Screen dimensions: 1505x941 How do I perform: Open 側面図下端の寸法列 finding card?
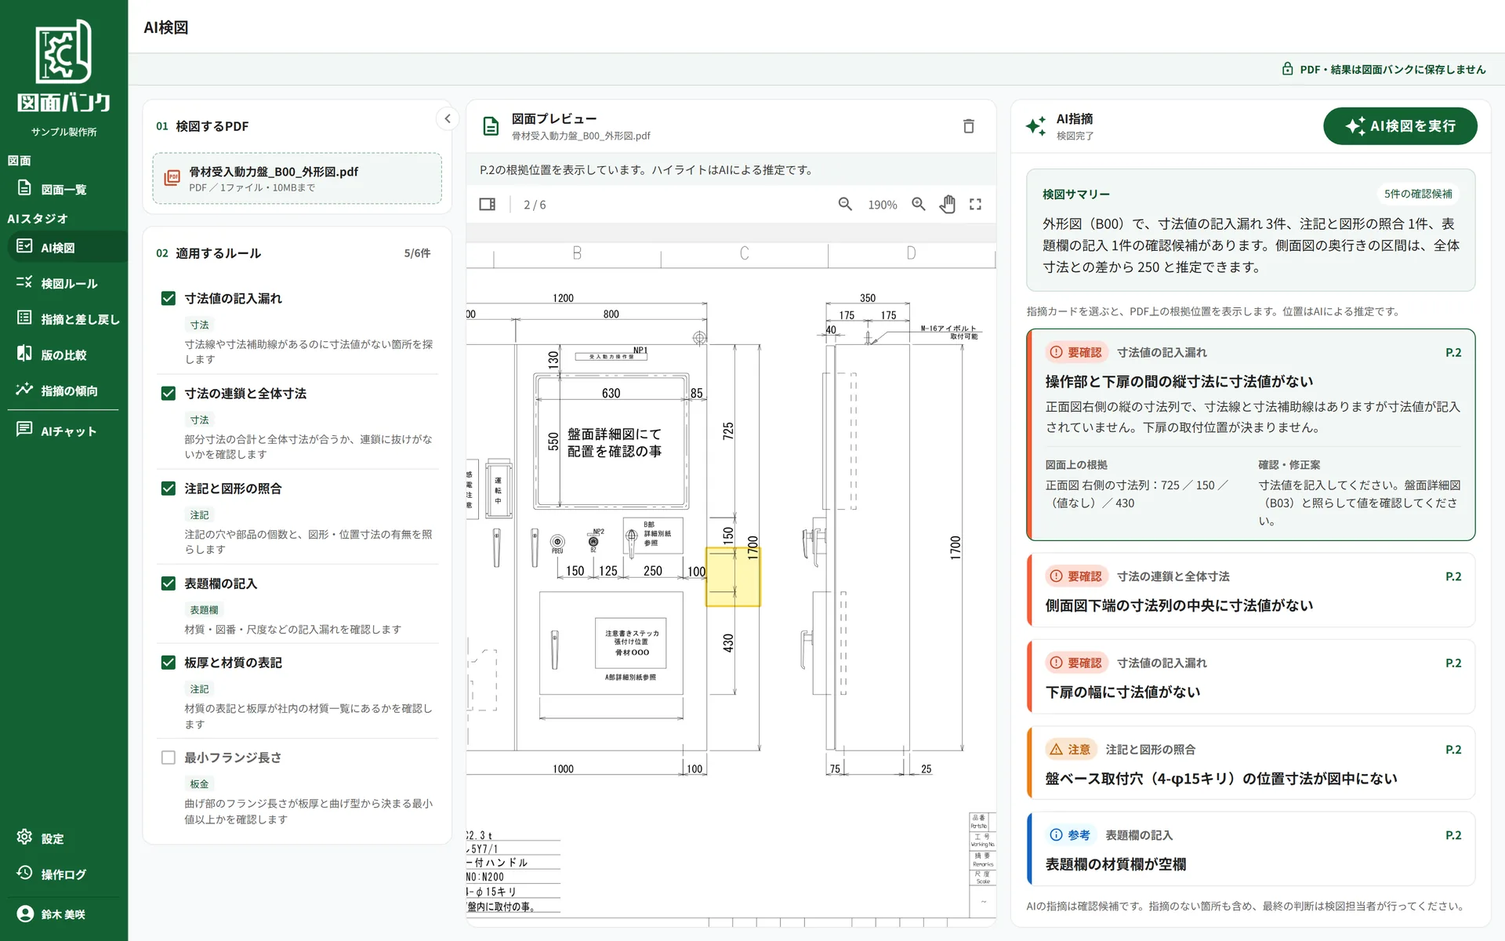click(x=1250, y=590)
